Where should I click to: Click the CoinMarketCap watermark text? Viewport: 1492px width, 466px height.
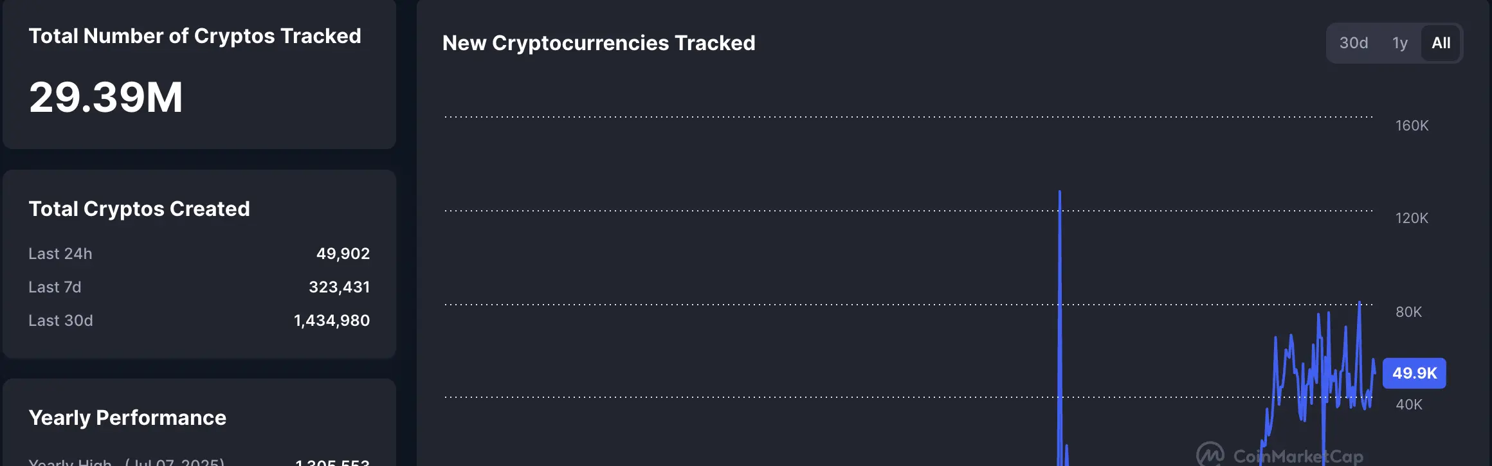(x=1298, y=456)
